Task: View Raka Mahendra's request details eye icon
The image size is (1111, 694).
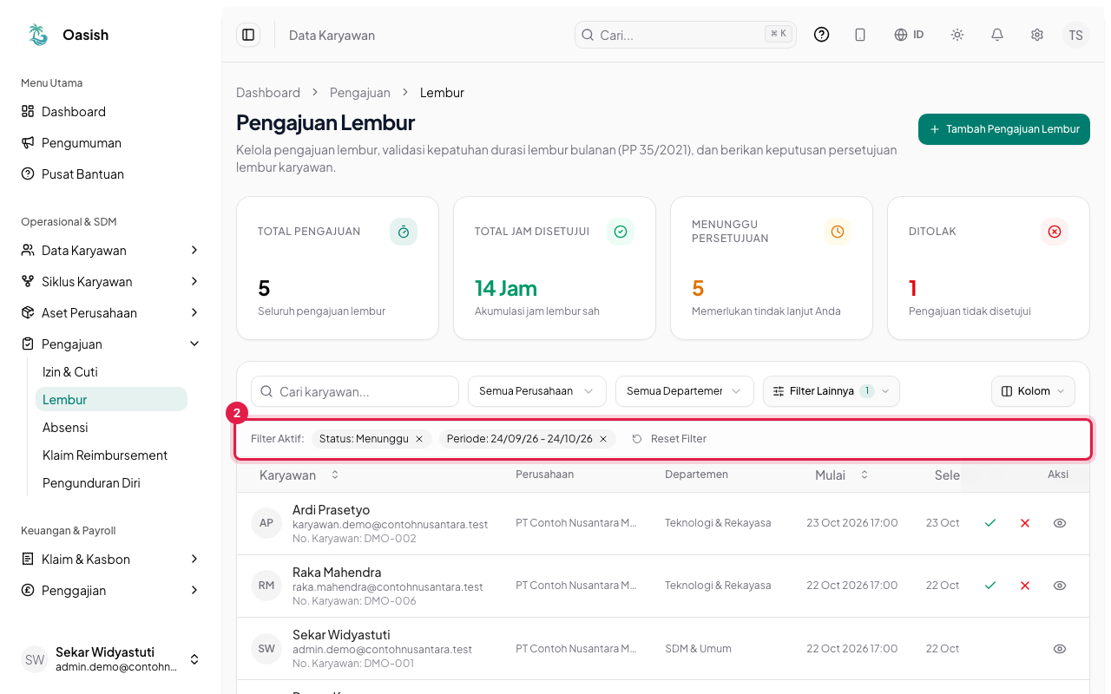Action: 1060,586
